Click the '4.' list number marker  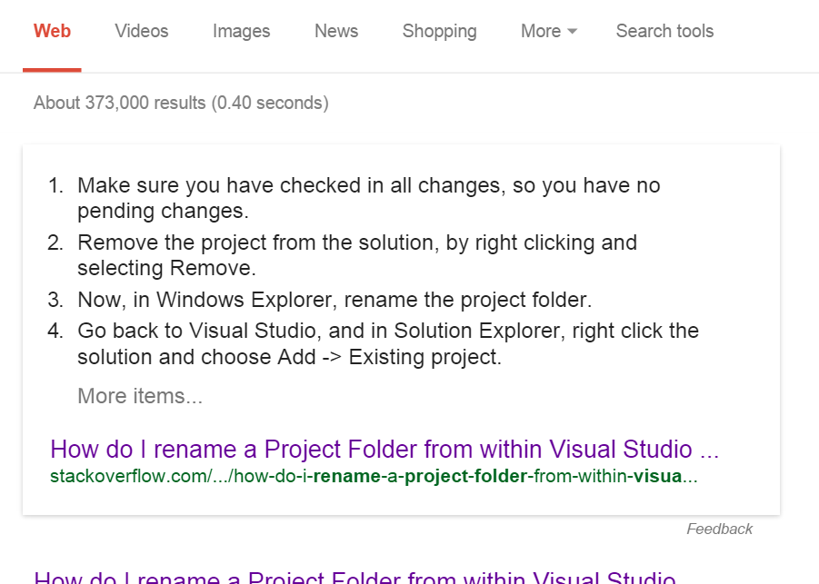(55, 331)
